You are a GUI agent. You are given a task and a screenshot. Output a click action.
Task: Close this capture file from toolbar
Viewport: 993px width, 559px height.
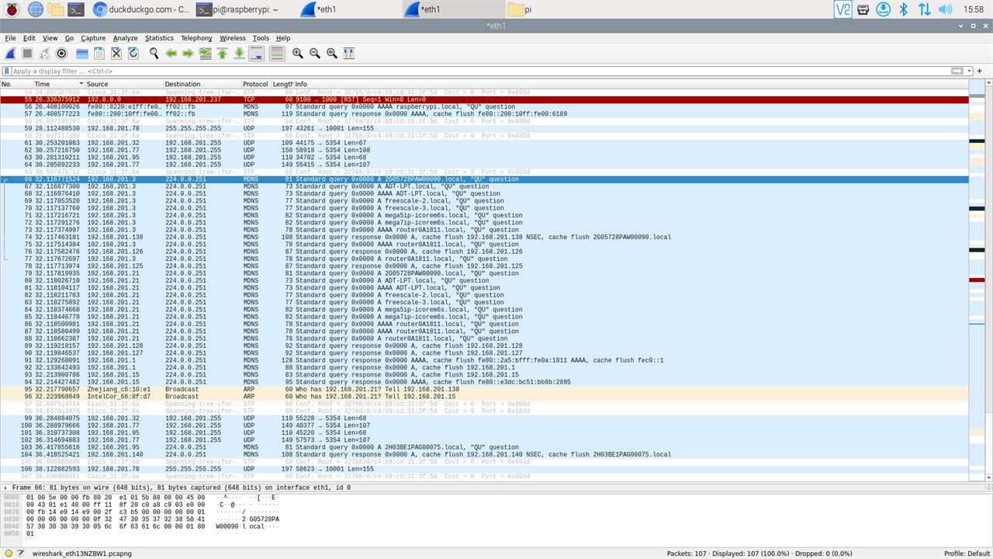coord(116,54)
